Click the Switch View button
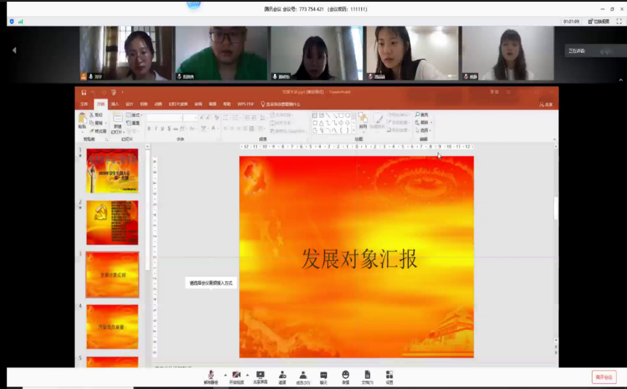This screenshot has width=627, height=389. pyautogui.click(x=598, y=22)
